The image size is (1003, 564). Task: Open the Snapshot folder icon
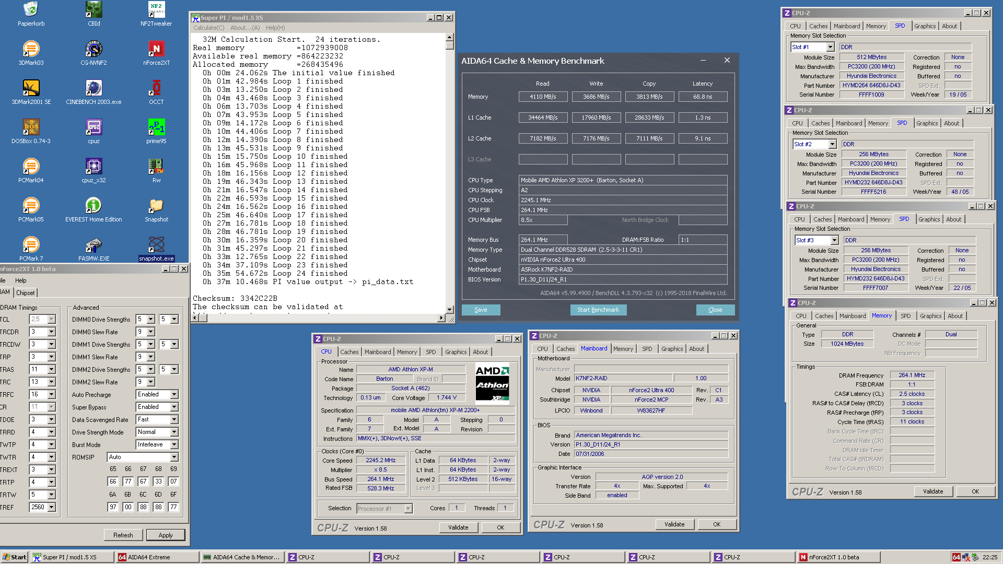pyautogui.click(x=156, y=209)
